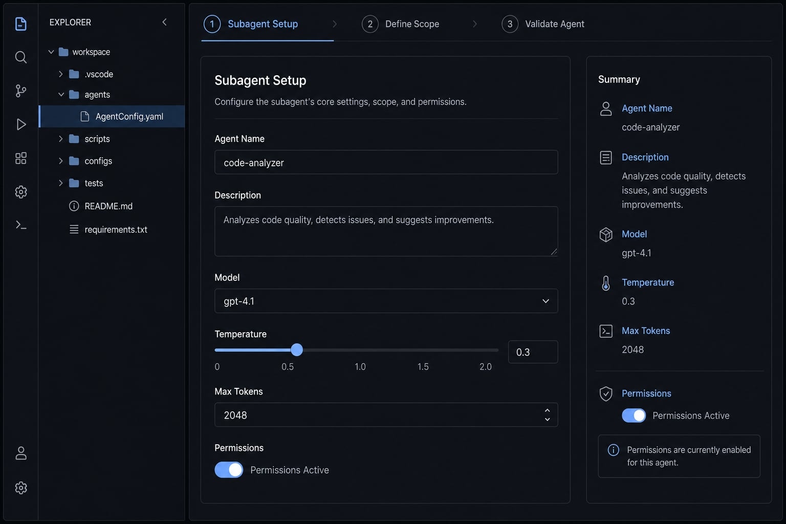Open the Model dropdown showing gpt-4.1
This screenshot has height=524, width=786.
(x=386, y=301)
